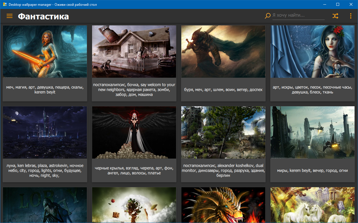Viewport: 358px width, 223px height.
Task: Open the ruined Berlin dinosaurs wallpaper
Action: pos(223,132)
